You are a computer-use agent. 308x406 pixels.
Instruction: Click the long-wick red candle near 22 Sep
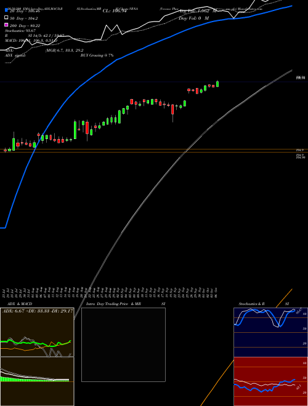pyautogui.click(x=172, y=113)
